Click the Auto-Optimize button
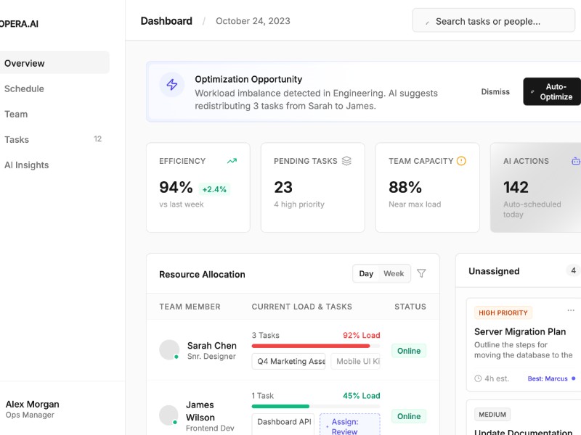The image size is (581, 435). coord(551,91)
